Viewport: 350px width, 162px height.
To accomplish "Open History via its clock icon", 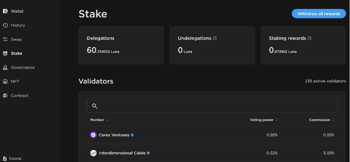I will pos(5,25).
